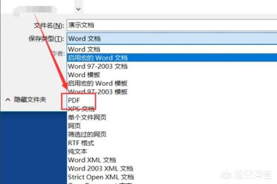Viewport: 277px width, 184px height.
Task: Click 隐藏文件夹 to hide folders
Action: pos(30,99)
